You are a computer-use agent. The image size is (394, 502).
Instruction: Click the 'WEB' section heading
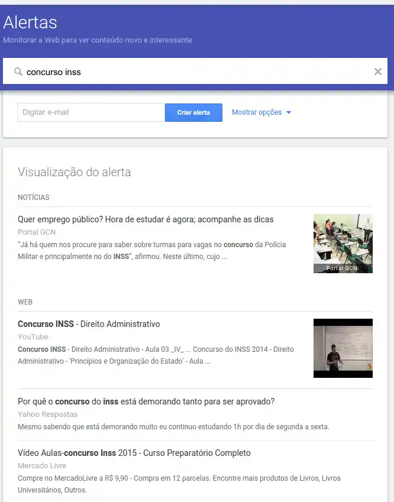tap(25, 302)
